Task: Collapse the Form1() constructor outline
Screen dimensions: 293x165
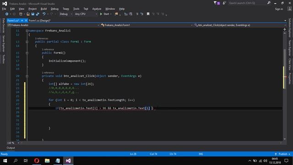Action: point(27,53)
